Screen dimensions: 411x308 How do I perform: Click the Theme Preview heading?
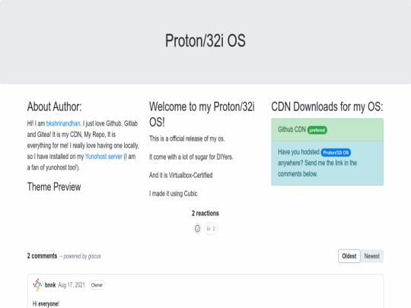click(x=54, y=187)
